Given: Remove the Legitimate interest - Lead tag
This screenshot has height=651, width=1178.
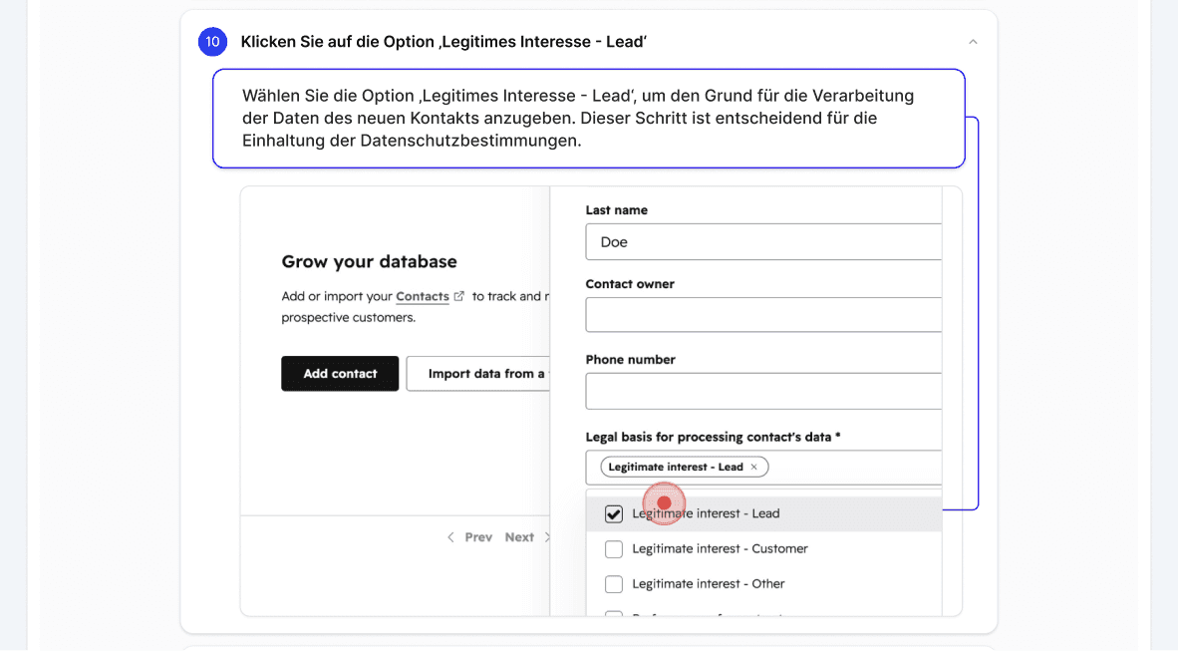Looking at the screenshot, I should [754, 467].
